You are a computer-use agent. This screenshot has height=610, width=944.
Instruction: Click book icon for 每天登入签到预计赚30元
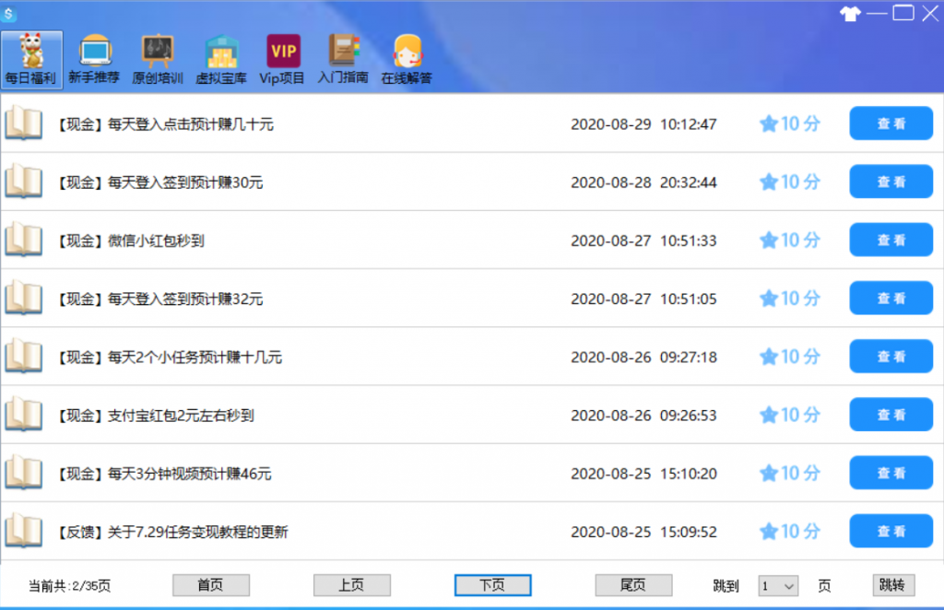[x=23, y=182]
